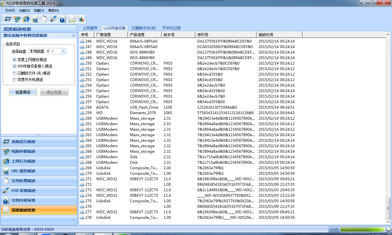Expand the sidebar navigation options arrow
Viewport: 392px width, 235px height.
tap(73, 220)
